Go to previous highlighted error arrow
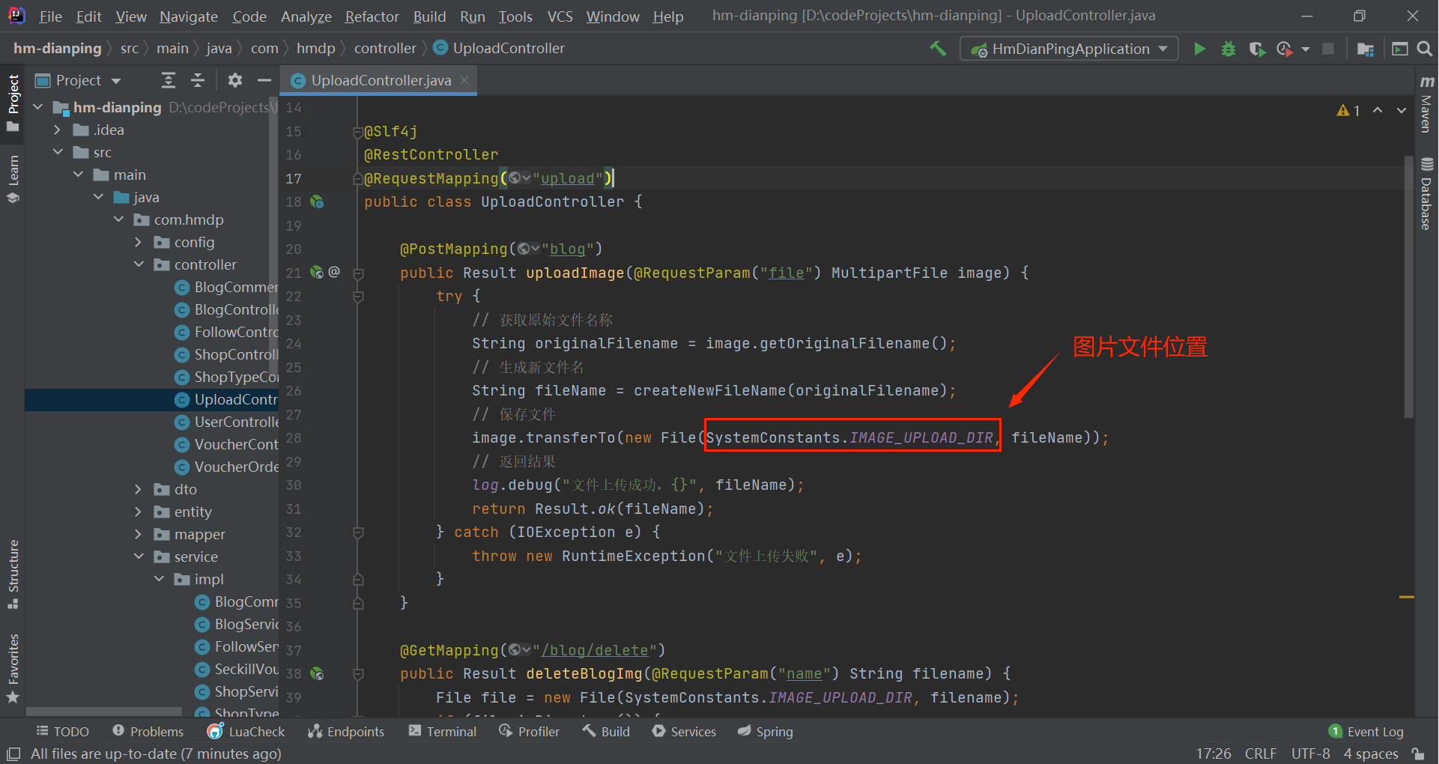The width and height of the screenshot is (1439, 764). coord(1378,110)
